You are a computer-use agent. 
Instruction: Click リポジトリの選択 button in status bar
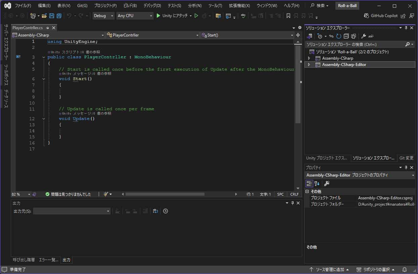(375, 270)
